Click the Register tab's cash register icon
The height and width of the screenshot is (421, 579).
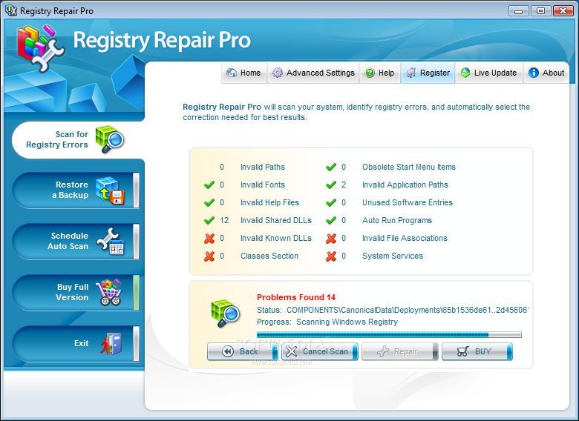tap(411, 73)
